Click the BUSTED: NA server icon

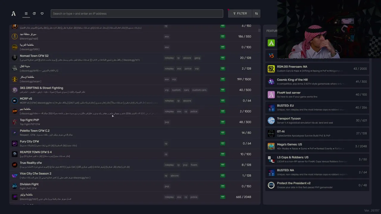(271, 172)
